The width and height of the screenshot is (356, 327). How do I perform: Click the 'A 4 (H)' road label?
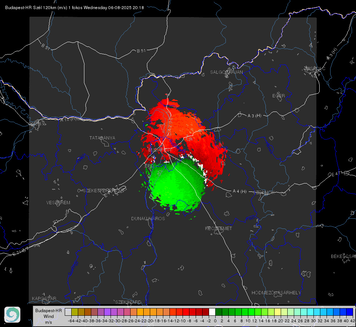coord(240,191)
